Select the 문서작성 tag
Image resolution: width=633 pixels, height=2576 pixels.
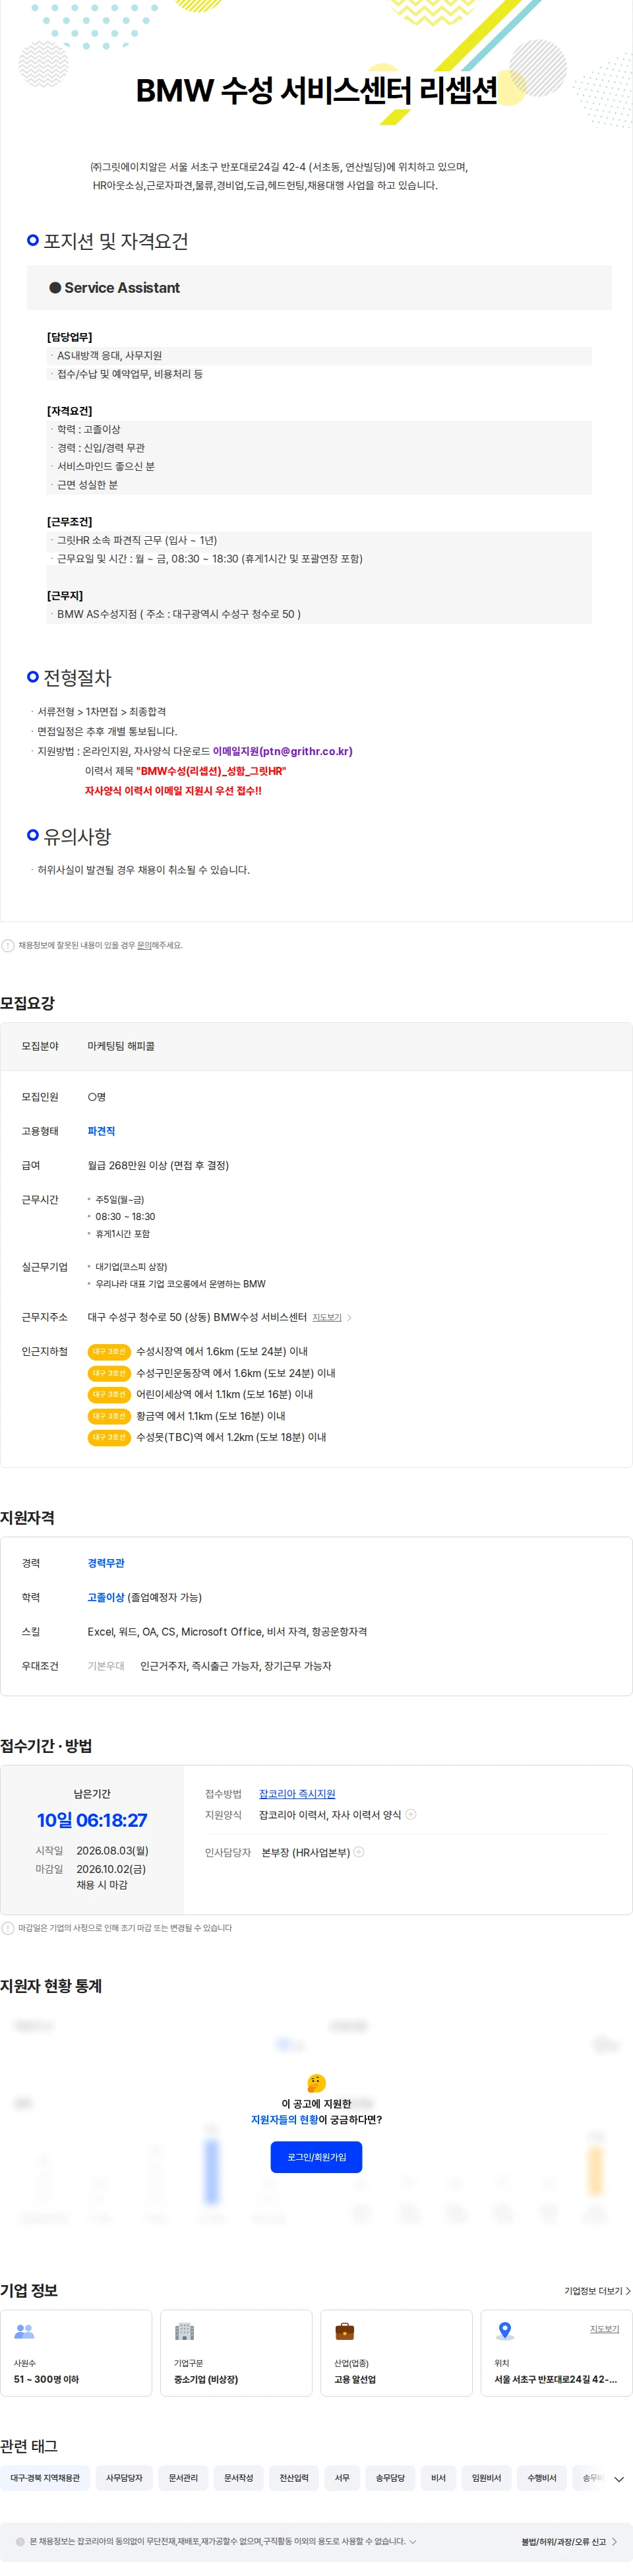click(x=238, y=2478)
